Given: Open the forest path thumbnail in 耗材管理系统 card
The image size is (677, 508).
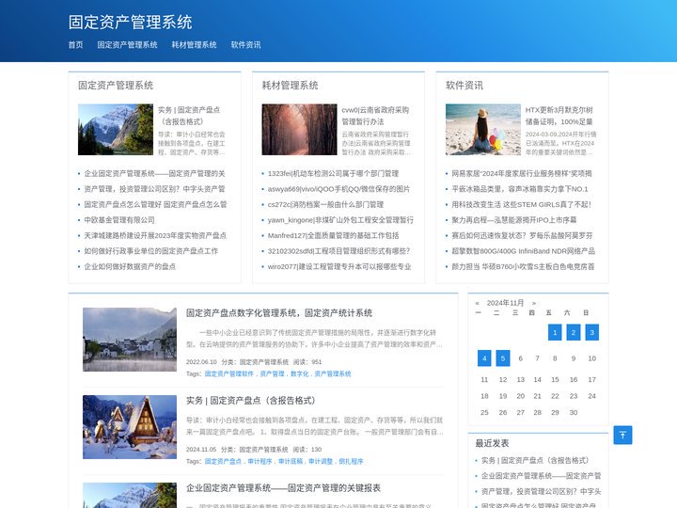Looking at the screenshot, I should [x=299, y=129].
